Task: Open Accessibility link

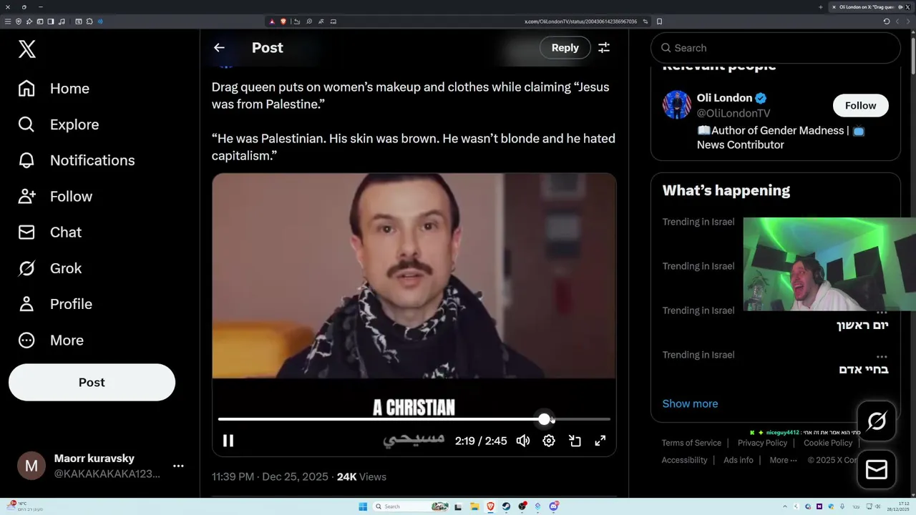Action: click(x=684, y=460)
